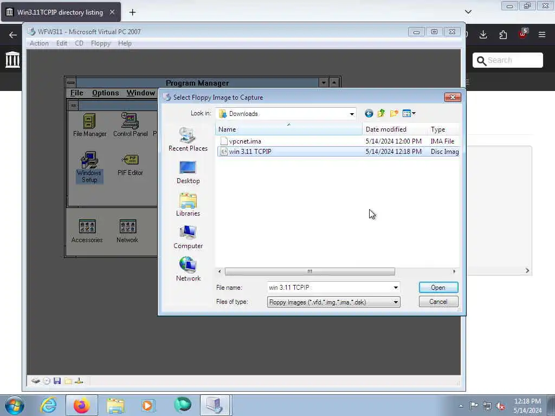Image resolution: width=555 pixels, height=416 pixels.
Task: Click the muted volume tray icon
Action: point(500,406)
